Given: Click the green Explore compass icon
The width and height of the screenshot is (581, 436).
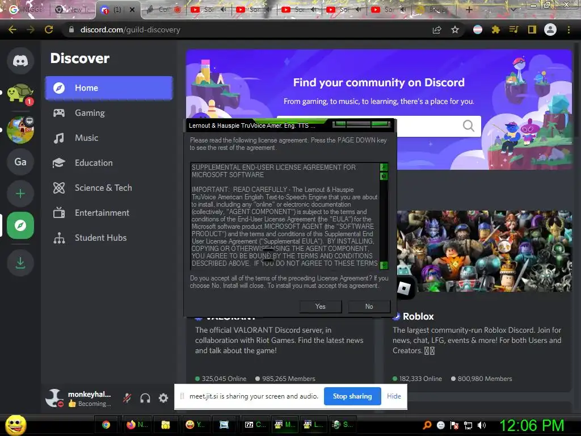Looking at the screenshot, I should pos(20,225).
